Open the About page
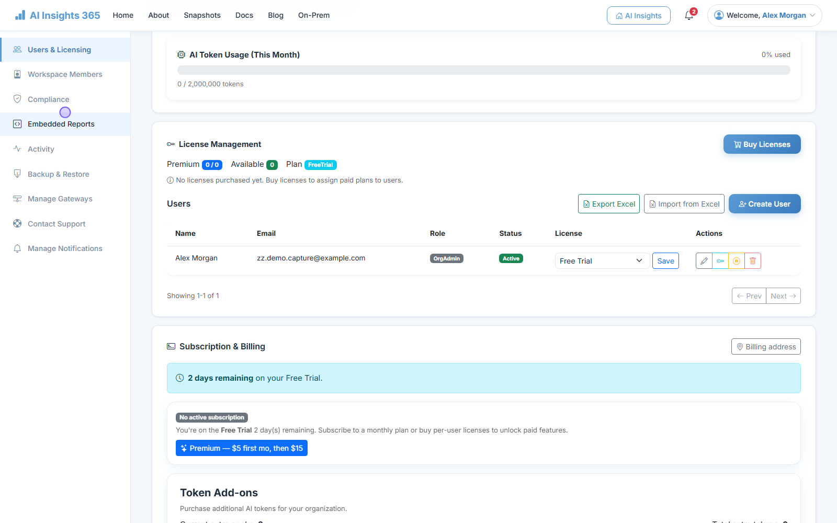This screenshot has height=523, width=837. point(159,15)
